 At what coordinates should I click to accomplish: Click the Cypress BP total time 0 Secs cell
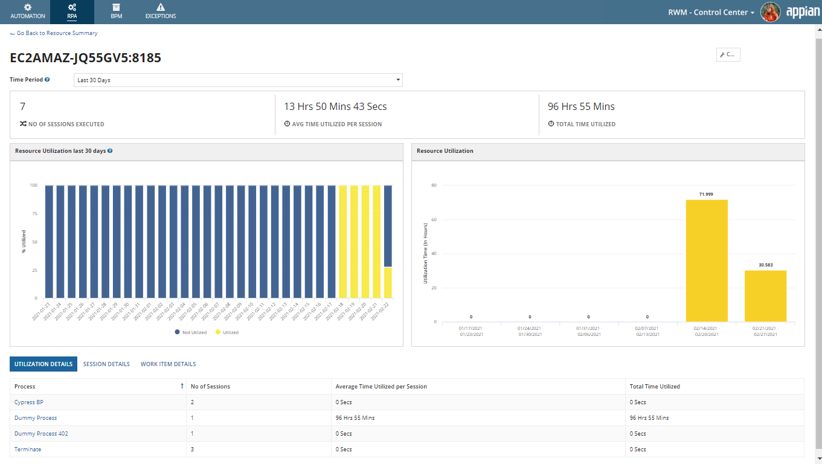[638, 402]
